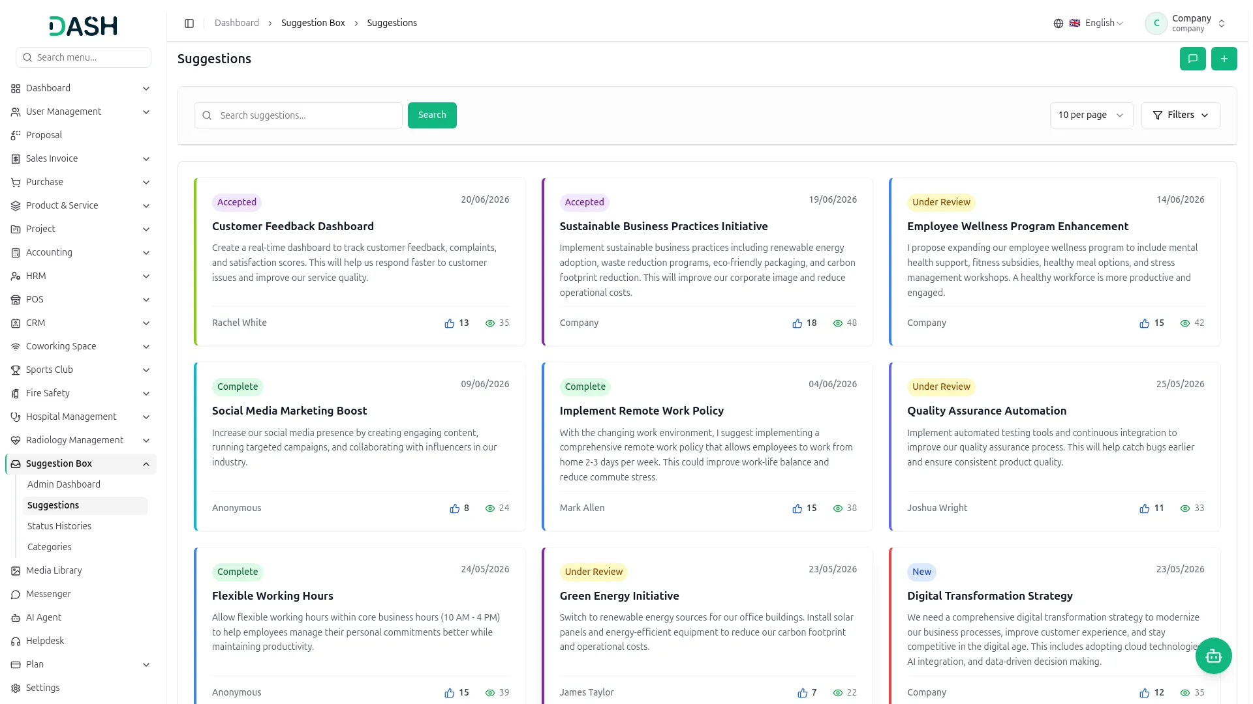Expand the Sports Club chevron
Screen dimensions: 1253x704
tap(146, 370)
